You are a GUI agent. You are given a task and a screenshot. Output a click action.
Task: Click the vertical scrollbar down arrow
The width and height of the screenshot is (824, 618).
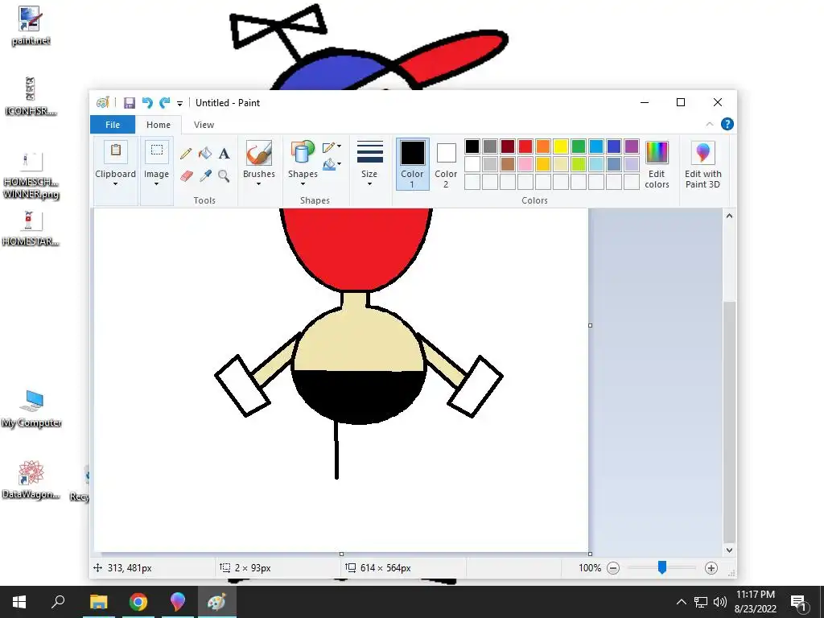pos(729,550)
